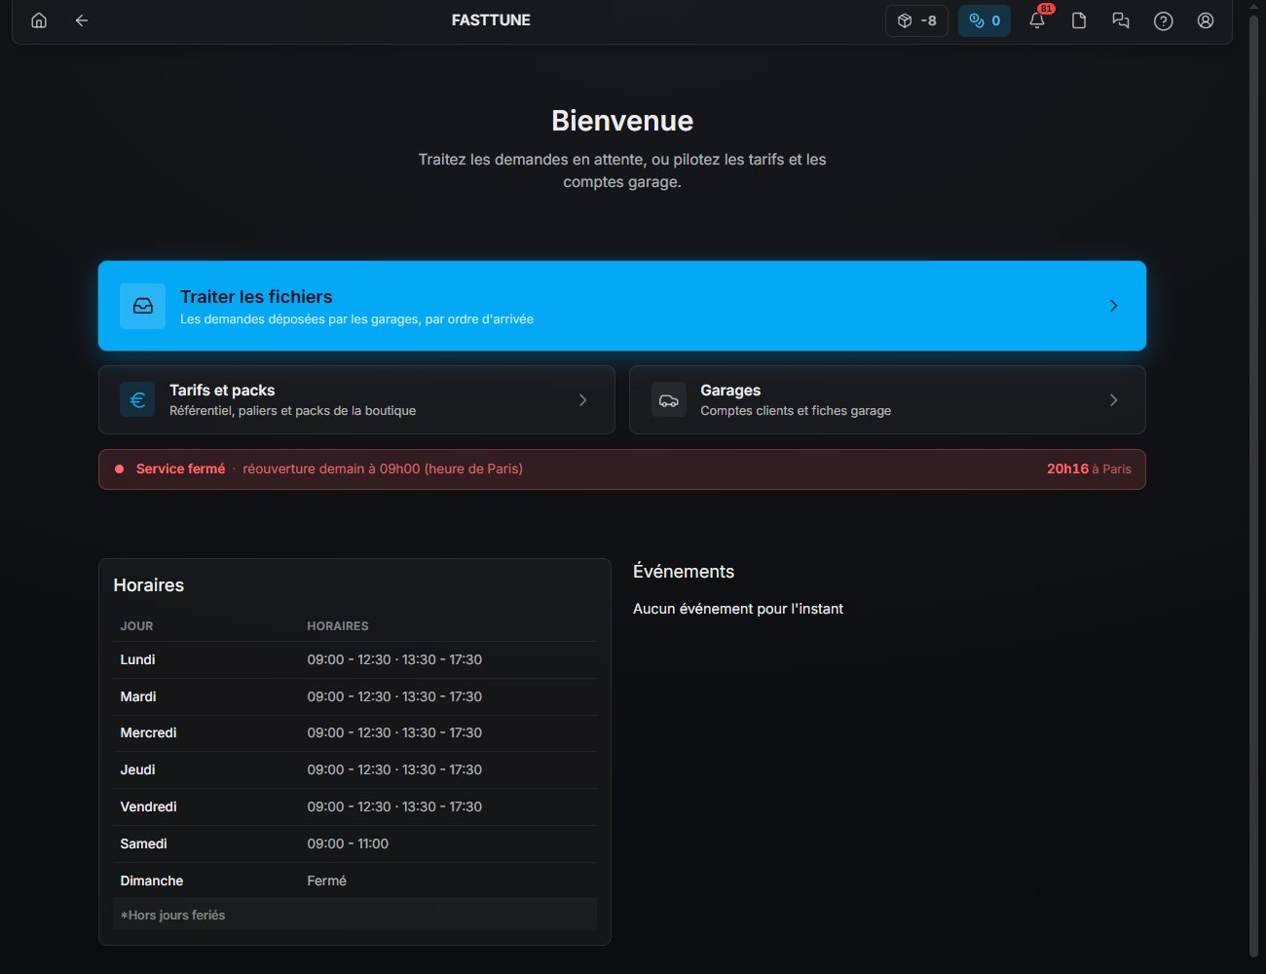Click chevron on Tarifs et packs
Screen dimensions: 1266x974
coord(582,399)
